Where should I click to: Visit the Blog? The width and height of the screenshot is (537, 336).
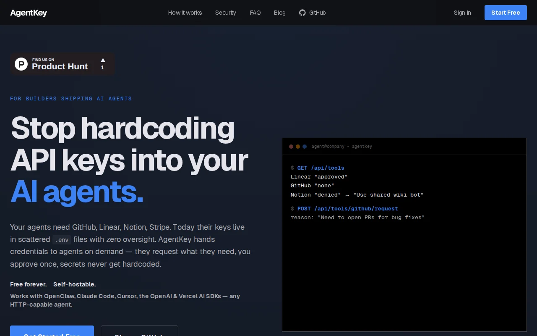point(280,13)
